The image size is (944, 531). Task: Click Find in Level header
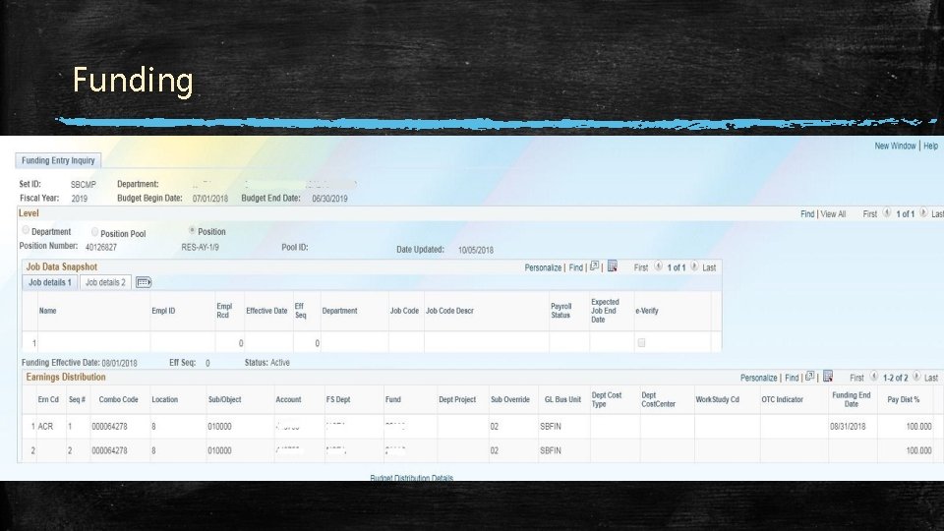point(806,214)
